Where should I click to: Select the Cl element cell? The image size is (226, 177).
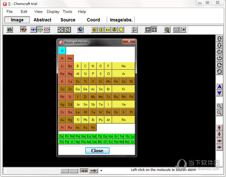tap(108, 74)
